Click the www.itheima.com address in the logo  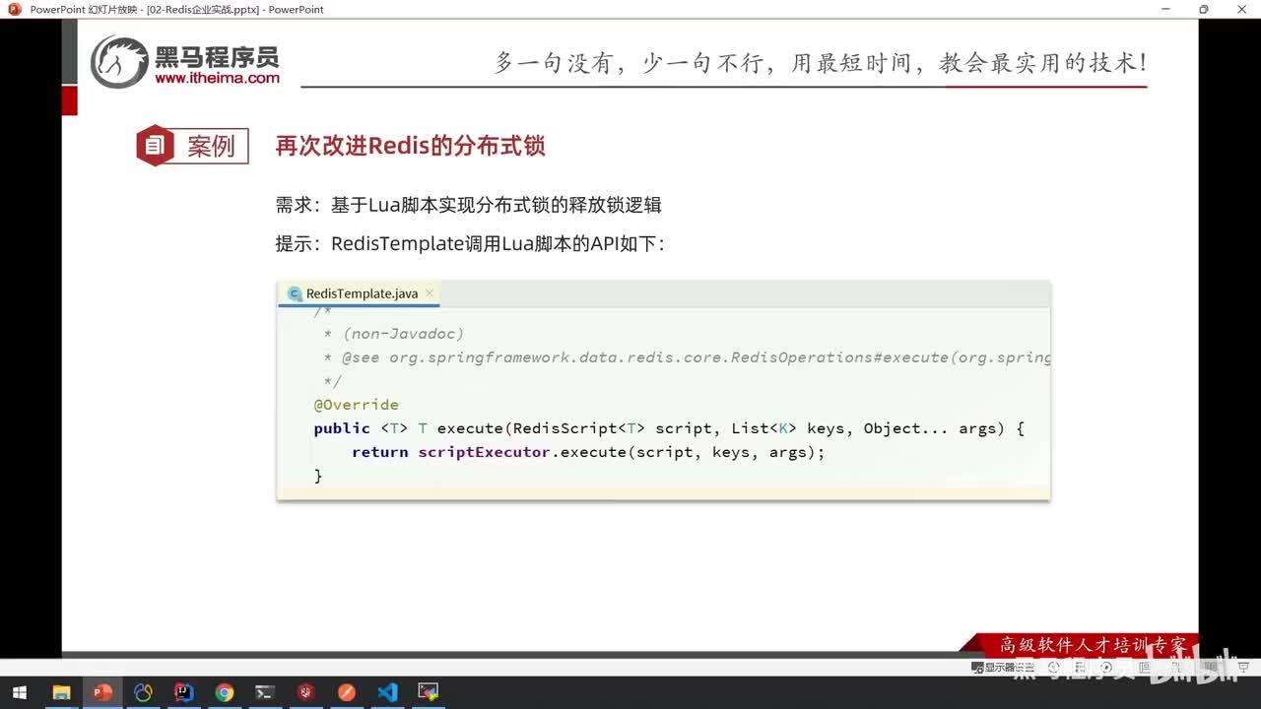point(217,78)
